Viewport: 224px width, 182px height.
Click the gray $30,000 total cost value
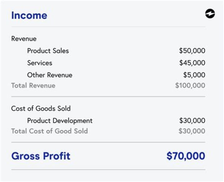192,131
